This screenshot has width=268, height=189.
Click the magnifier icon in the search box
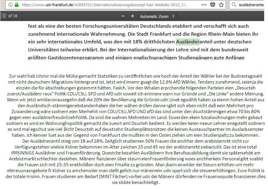pos(234,5)
